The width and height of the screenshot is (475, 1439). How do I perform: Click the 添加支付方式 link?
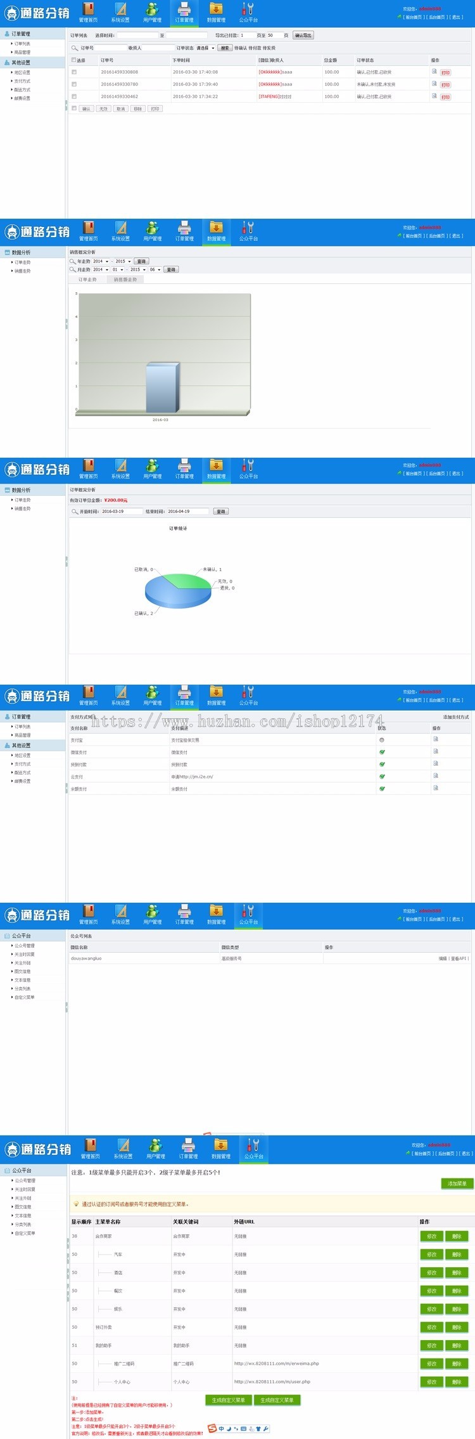pyautogui.click(x=456, y=717)
